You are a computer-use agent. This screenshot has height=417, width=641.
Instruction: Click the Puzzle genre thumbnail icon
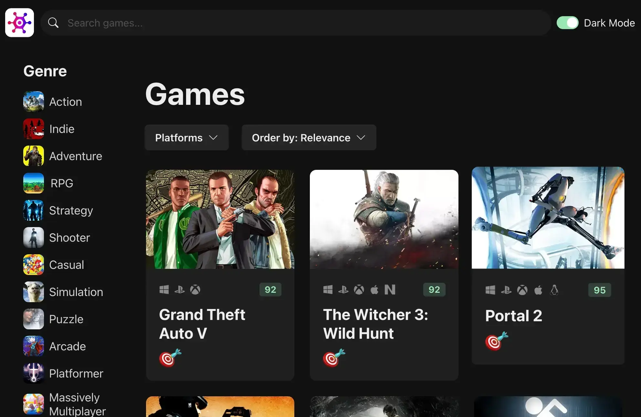[x=34, y=319]
